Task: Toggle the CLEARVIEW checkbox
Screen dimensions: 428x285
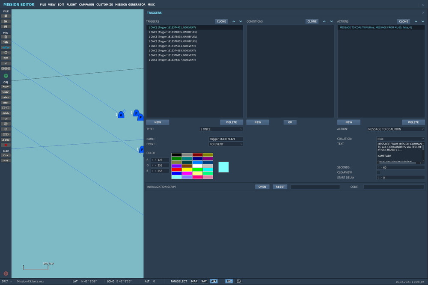Action: point(378,172)
